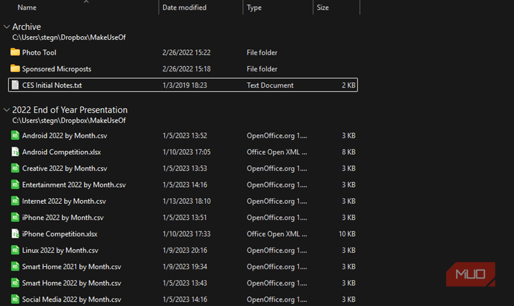Select Smart Home 2022 by Month.csv name
514x306 pixels.
[71, 283]
